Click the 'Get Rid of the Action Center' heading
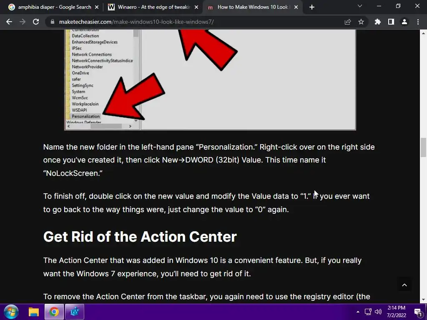427x320 pixels. click(140, 237)
